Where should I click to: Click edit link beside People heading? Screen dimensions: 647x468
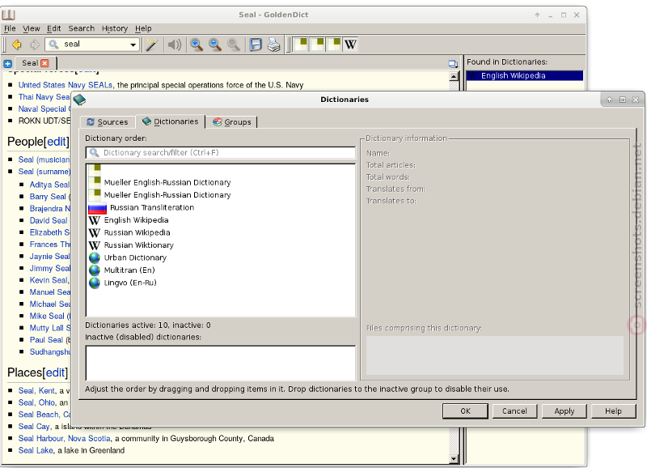pyautogui.click(x=57, y=142)
